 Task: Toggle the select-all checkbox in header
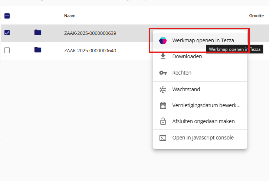pyautogui.click(x=7, y=16)
